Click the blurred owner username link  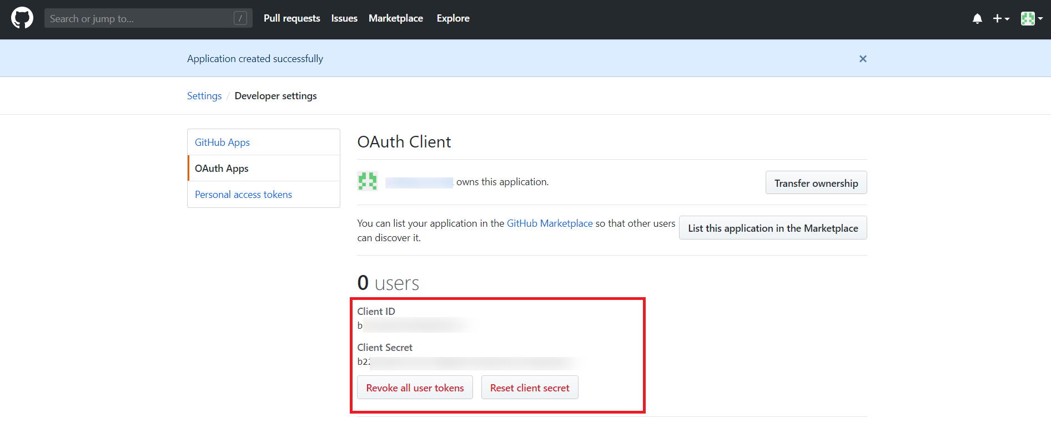coord(419,182)
